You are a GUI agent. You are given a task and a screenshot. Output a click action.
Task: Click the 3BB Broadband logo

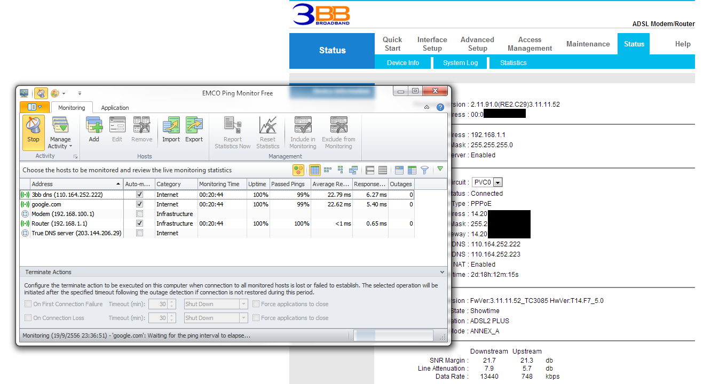321,15
